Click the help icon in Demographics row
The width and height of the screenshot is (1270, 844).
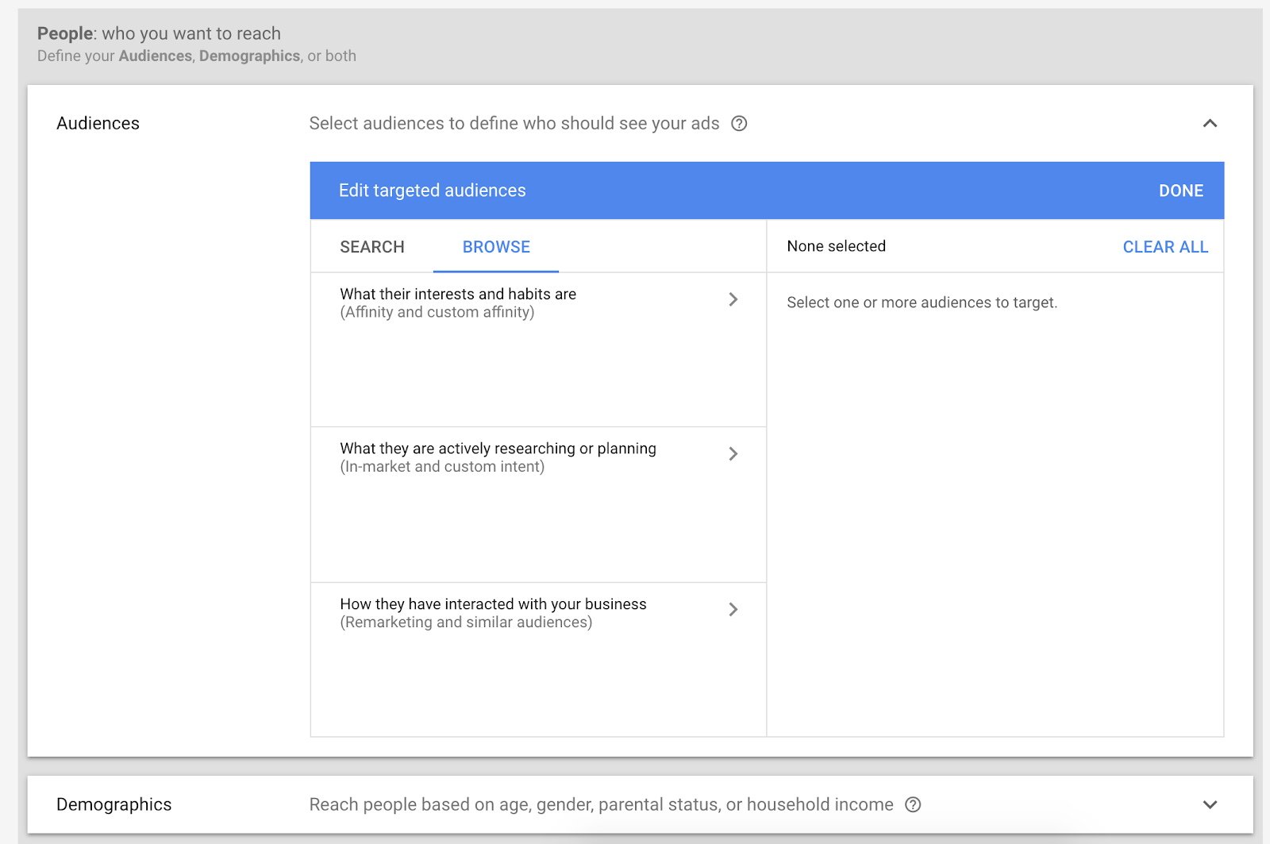(913, 805)
